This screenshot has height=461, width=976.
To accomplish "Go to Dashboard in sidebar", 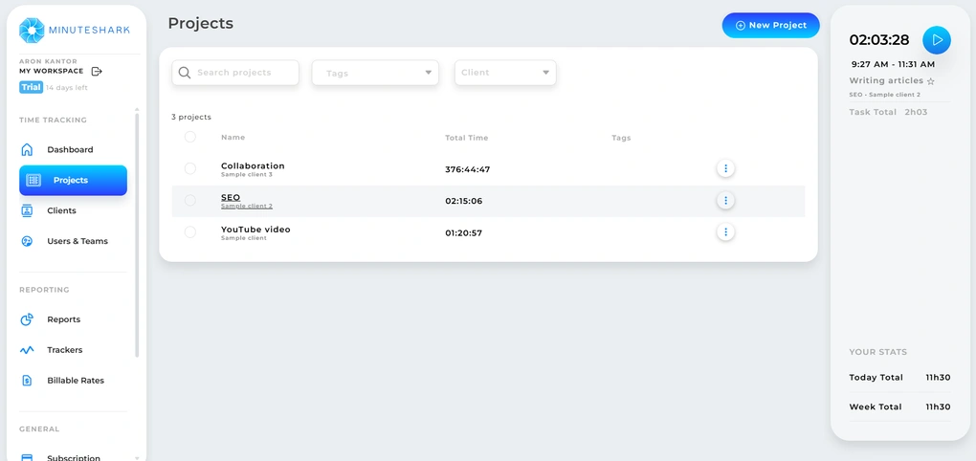I will [70, 150].
